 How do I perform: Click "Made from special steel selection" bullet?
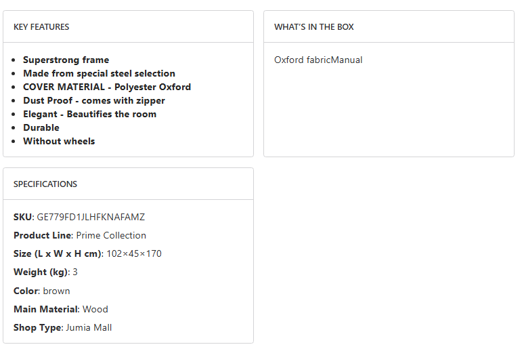pyautogui.click(x=99, y=73)
